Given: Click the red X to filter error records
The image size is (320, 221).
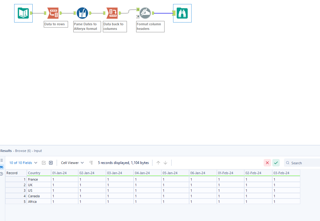Looking at the screenshot, I should (267, 162).
